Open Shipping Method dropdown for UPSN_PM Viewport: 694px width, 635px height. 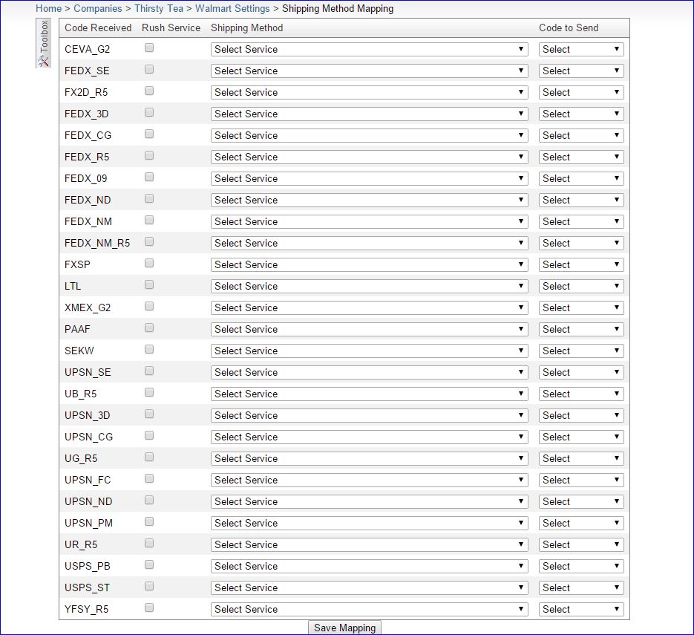pyautogui.click(x=370, y=523)
